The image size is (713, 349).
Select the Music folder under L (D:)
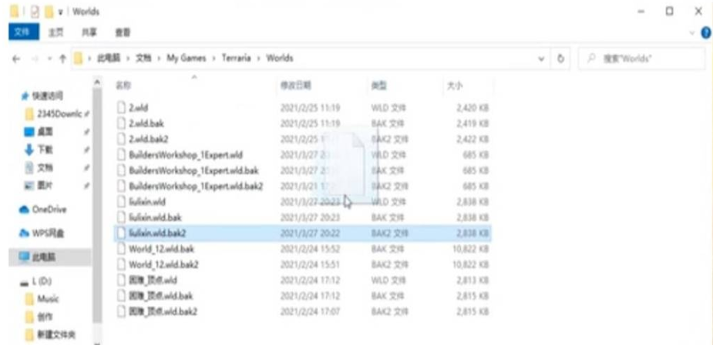tap(48, 299)
